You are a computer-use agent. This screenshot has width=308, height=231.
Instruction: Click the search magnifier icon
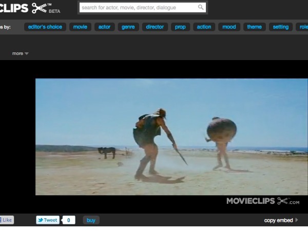(x=201, y=7)
